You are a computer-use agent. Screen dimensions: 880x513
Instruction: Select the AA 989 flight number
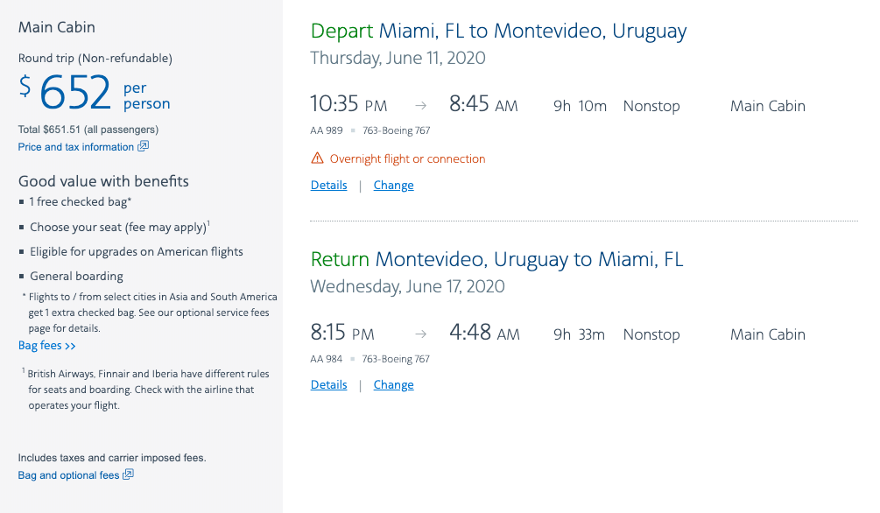[327, 130]
